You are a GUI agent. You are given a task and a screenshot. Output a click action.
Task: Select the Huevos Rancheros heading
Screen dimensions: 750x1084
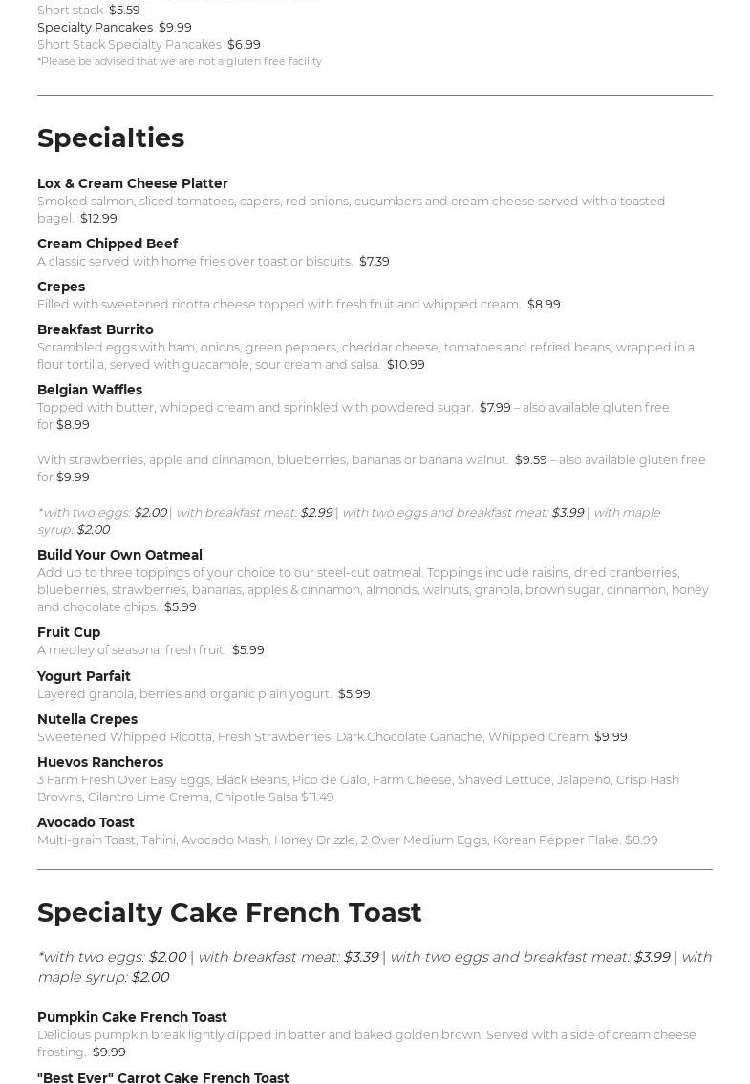coord(100,762)
